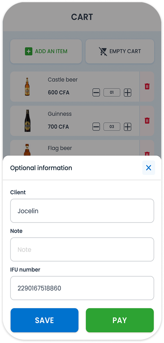Decrease Guinness quantity with minus icon
Viewport: 164px width, 343px height.
[x=96, y=127]
